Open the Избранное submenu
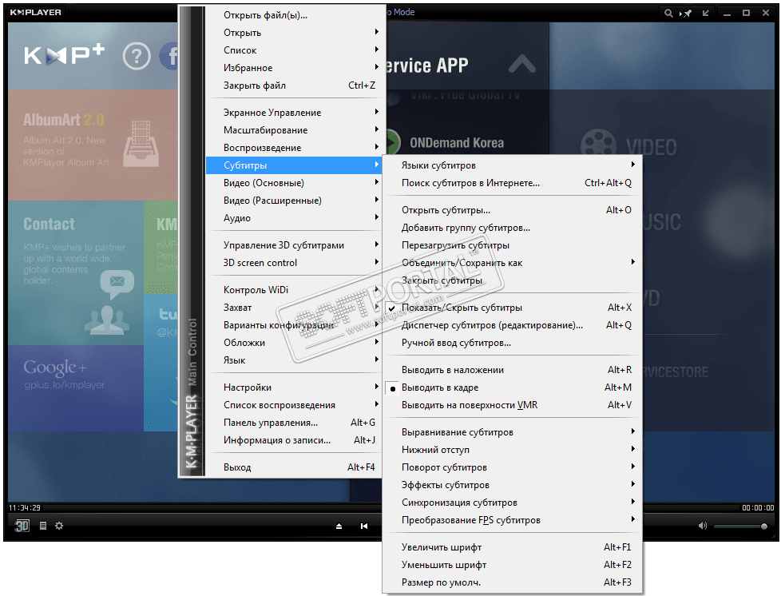 293,67
